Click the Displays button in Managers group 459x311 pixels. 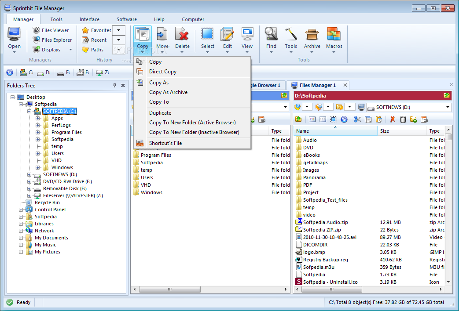pos(47,50)
